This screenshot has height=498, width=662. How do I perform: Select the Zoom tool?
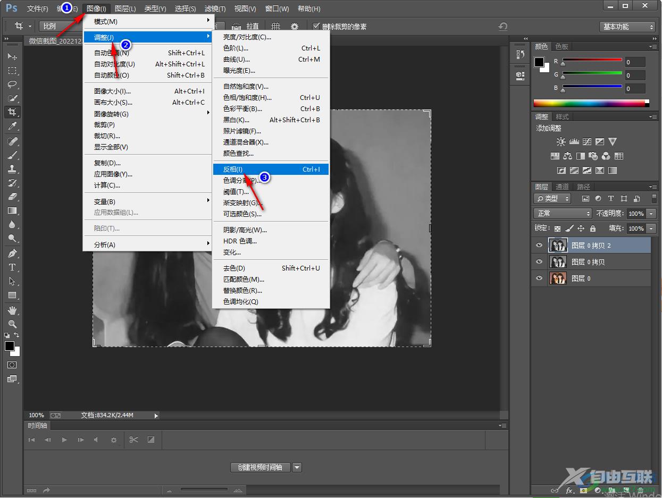pos(12,324)
